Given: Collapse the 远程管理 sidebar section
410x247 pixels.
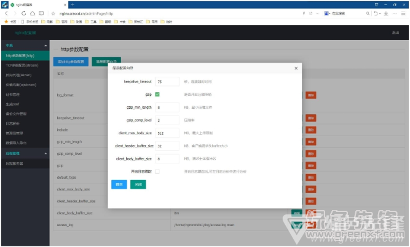Looking at the screenshot, I should (25, 154).
